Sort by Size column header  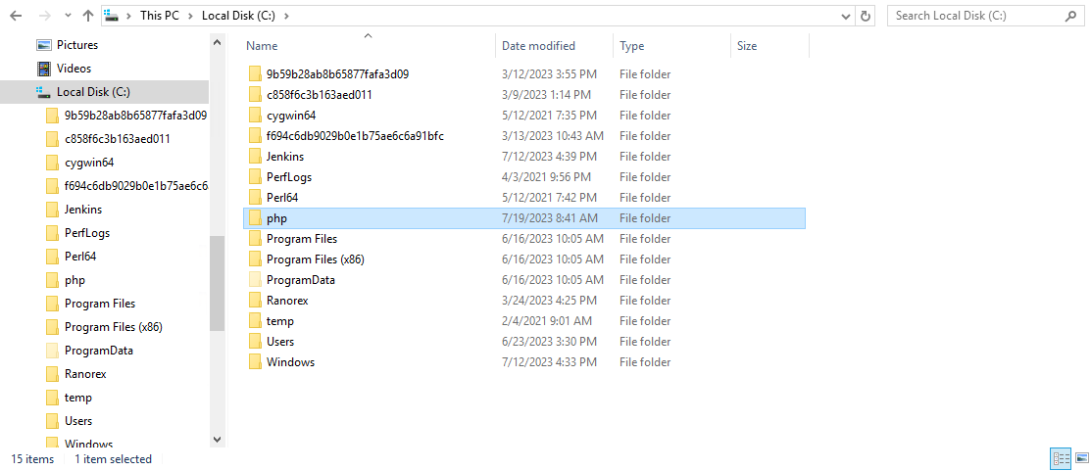[747, 46]
